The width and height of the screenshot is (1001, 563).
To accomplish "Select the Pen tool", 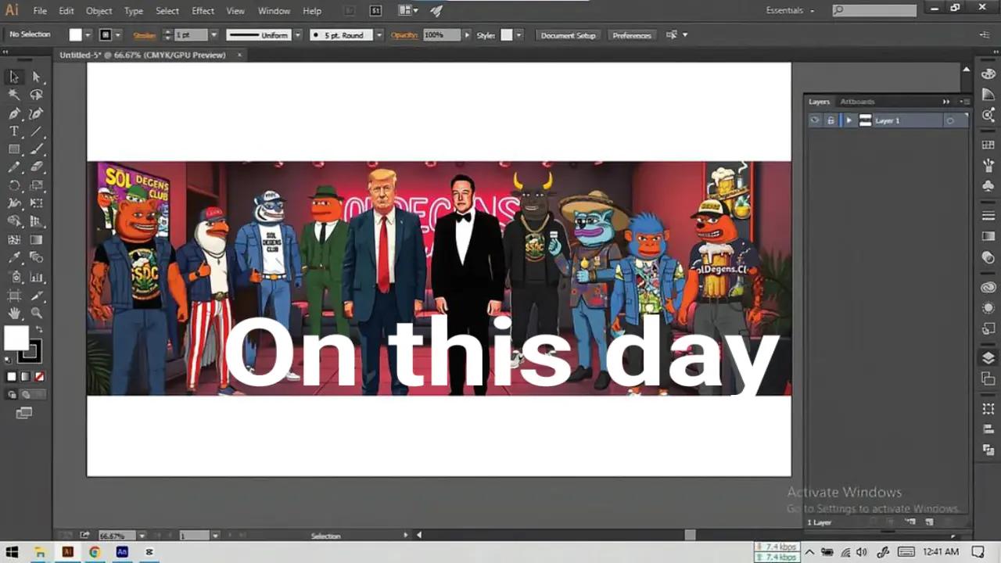I will pos(14,113).
